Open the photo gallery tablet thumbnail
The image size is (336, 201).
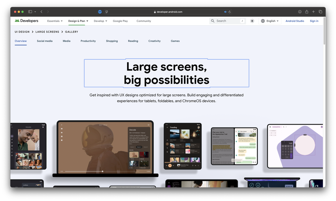coord(28,146)
